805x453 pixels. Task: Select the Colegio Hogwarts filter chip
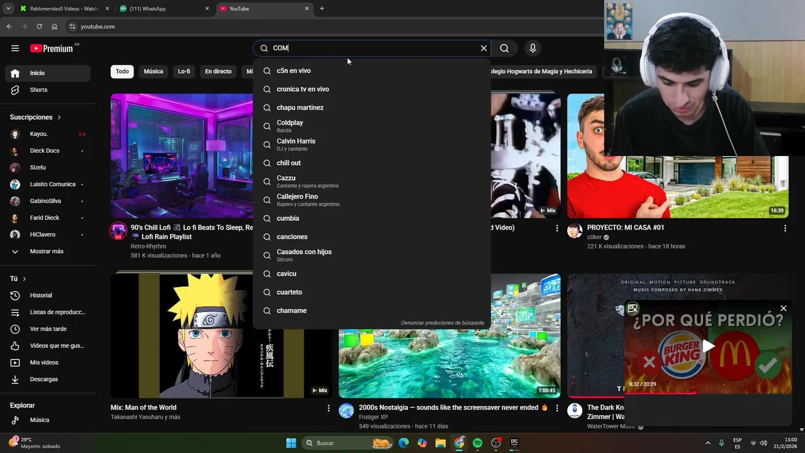[542, 72]
